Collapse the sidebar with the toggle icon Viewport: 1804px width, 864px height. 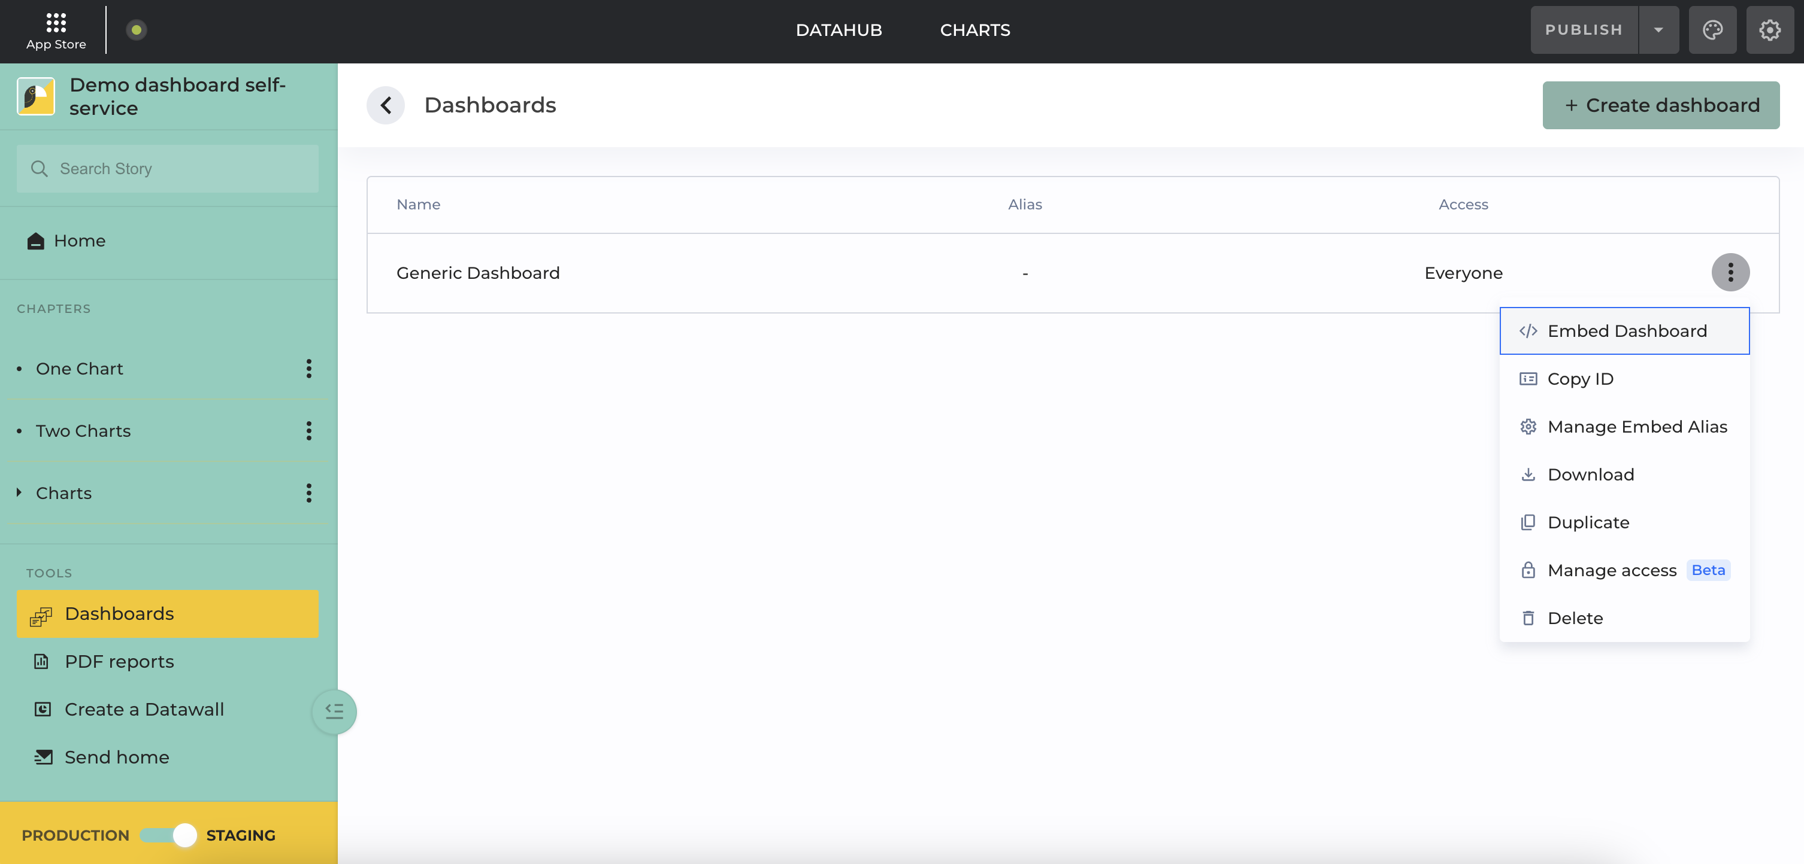(335, 711)
